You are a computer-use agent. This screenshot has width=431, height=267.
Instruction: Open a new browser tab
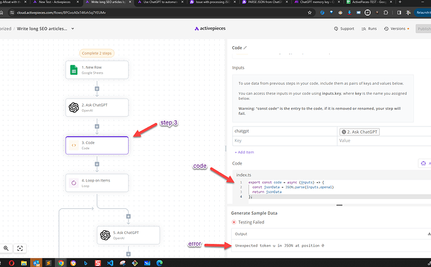click(x=400, y=2)
